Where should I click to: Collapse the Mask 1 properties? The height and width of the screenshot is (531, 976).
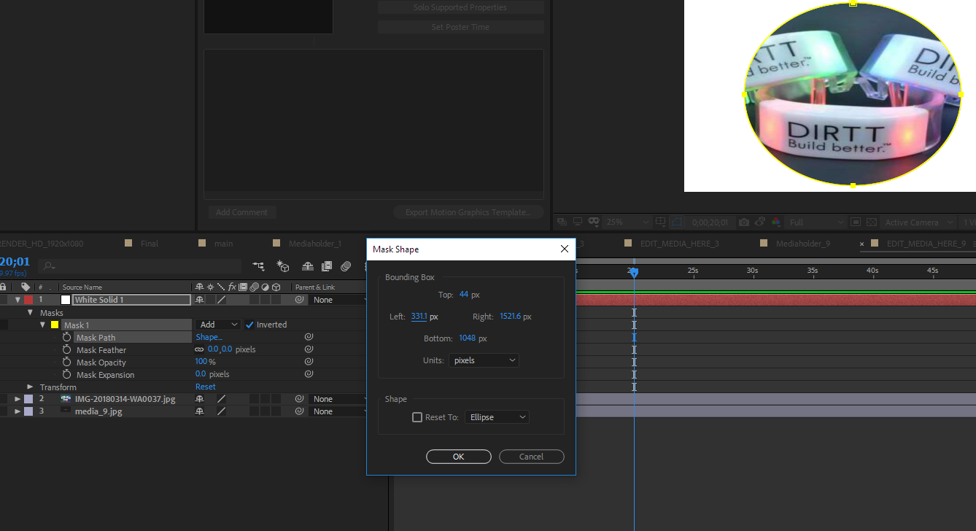click(x=43, y=325)
